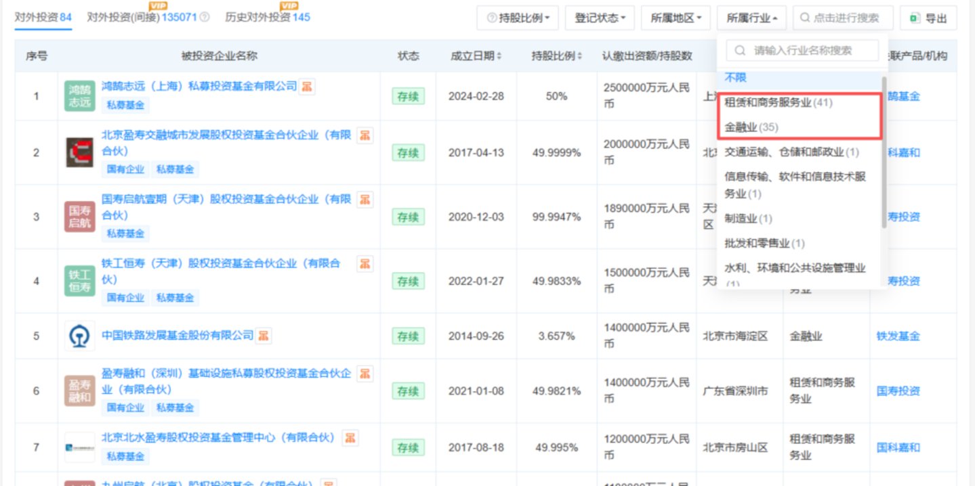The width and height of the screenshot is (975, 486).
Task: Open equity chart icon beside 盈寿融和（深圳）
Action: coord(365,373)
